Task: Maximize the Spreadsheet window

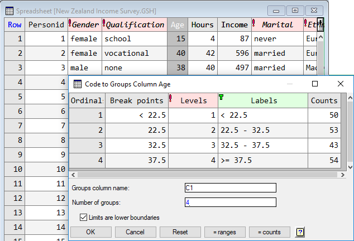Action: 295,11
